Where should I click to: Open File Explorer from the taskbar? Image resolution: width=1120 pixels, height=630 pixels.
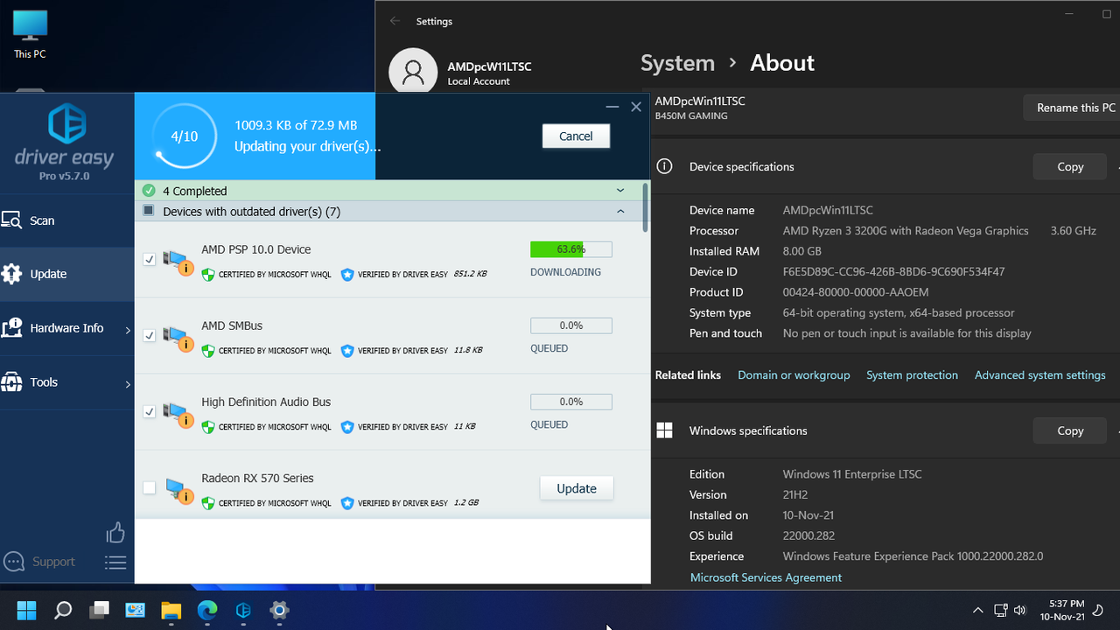point(171,610)
